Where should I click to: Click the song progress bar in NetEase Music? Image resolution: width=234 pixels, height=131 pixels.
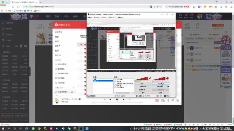click(x=117, y=103)
